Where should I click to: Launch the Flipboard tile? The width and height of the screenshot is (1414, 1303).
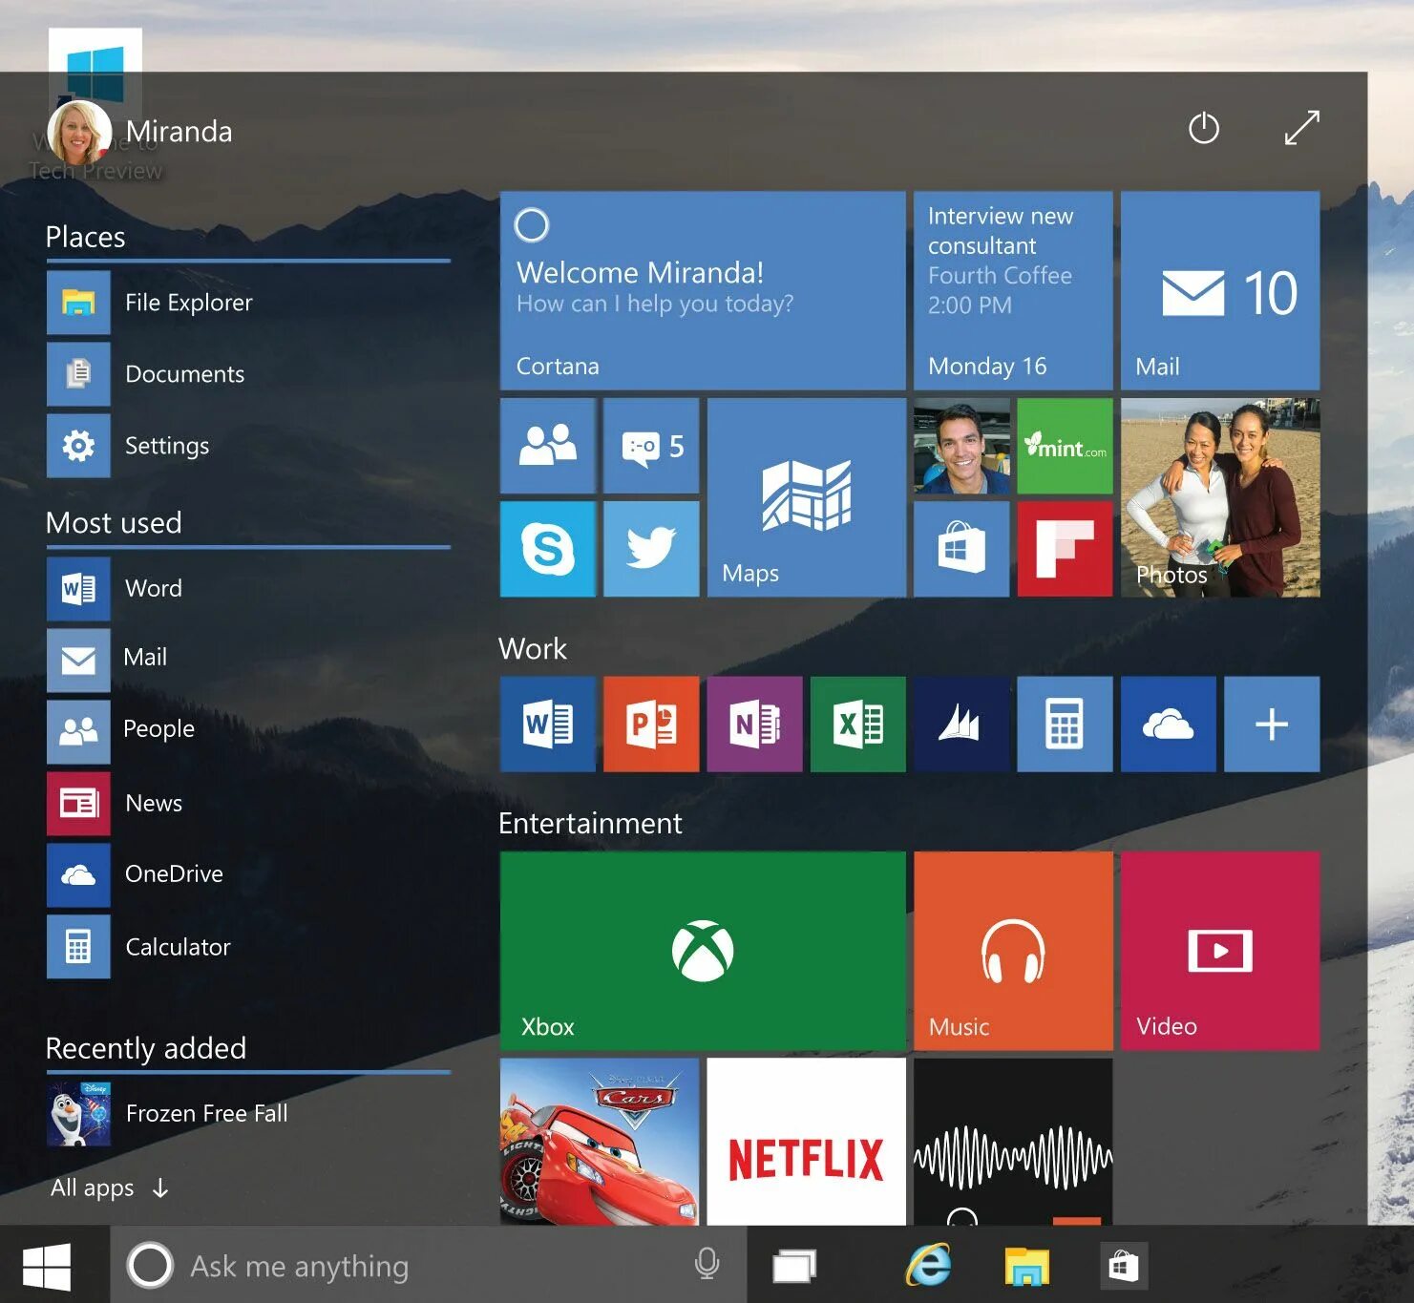pos(1066,549)
